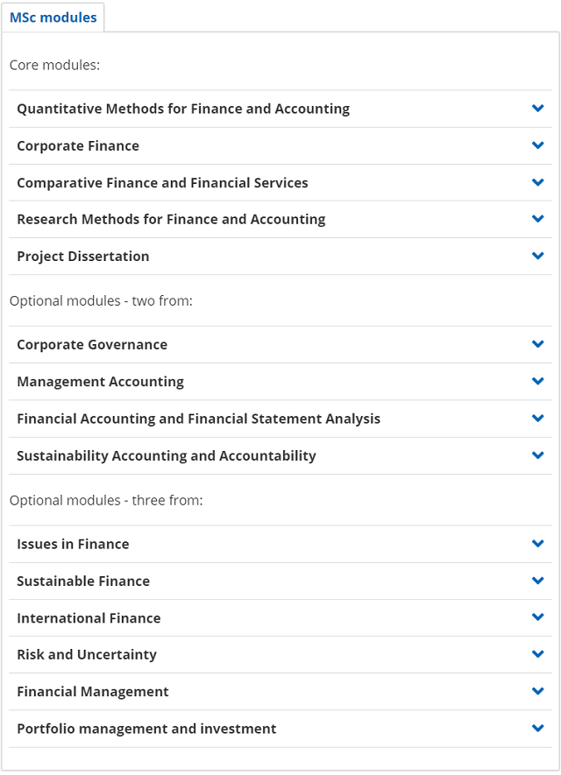Click chevron icon beside Corporate Finance
This screenshot has height=775, width=561.
(x=537, y=145)
